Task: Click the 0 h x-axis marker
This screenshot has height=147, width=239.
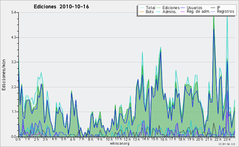Action: 18,139
